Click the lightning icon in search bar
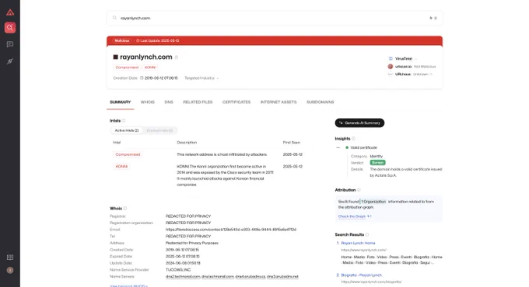Viewport: 529px width, 287px height. [431, 18]
